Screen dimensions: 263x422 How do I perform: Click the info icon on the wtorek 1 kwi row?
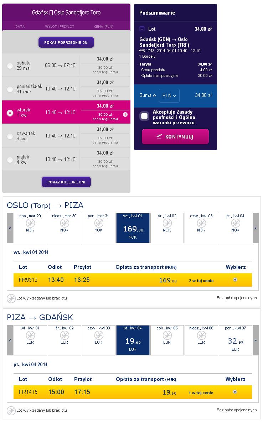[x=125, y=114]
